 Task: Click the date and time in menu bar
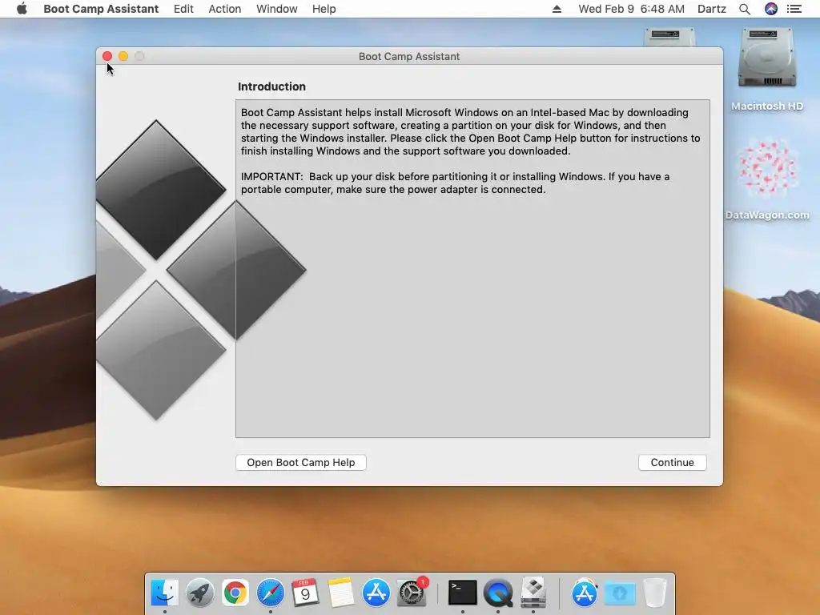coord(631,9)
